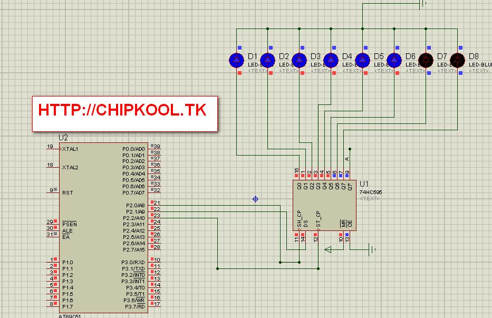The height and width of the screenshot is (318, 492).
Task: Select the <TEXT> placeholder under D6
Action: click(416, 71)
